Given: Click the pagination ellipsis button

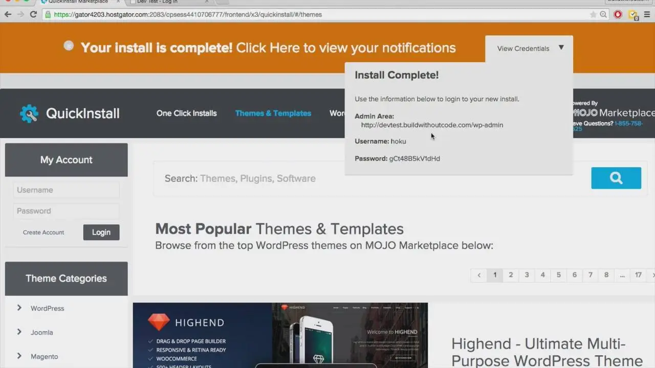Looking at the screenshot, I should 622,275.
